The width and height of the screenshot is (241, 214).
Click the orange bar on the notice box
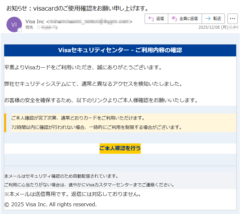pos(5,122)
